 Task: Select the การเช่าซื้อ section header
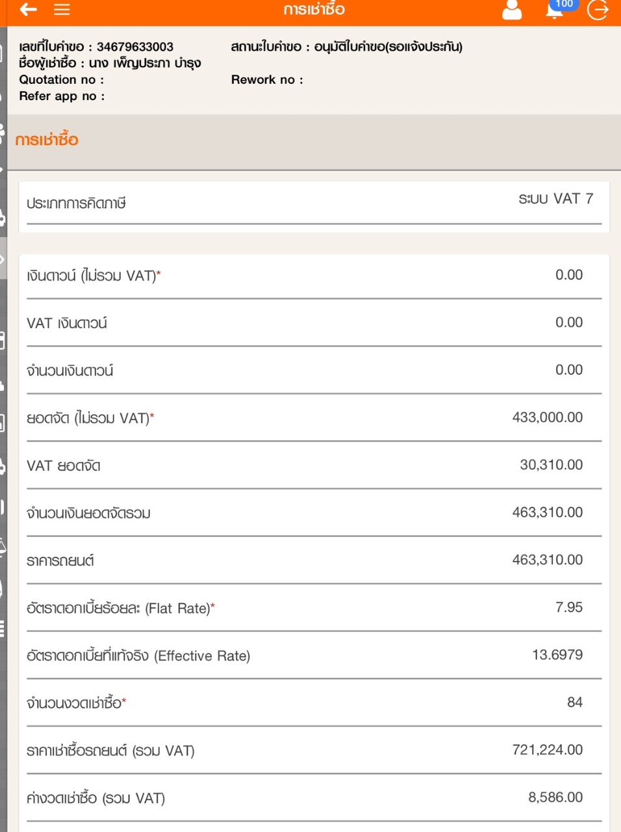pyautogui.click(x=47, y=140)
